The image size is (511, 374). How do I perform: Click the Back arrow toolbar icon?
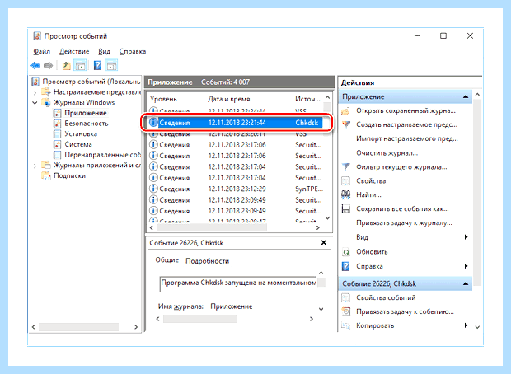click(x=35, y=65)
